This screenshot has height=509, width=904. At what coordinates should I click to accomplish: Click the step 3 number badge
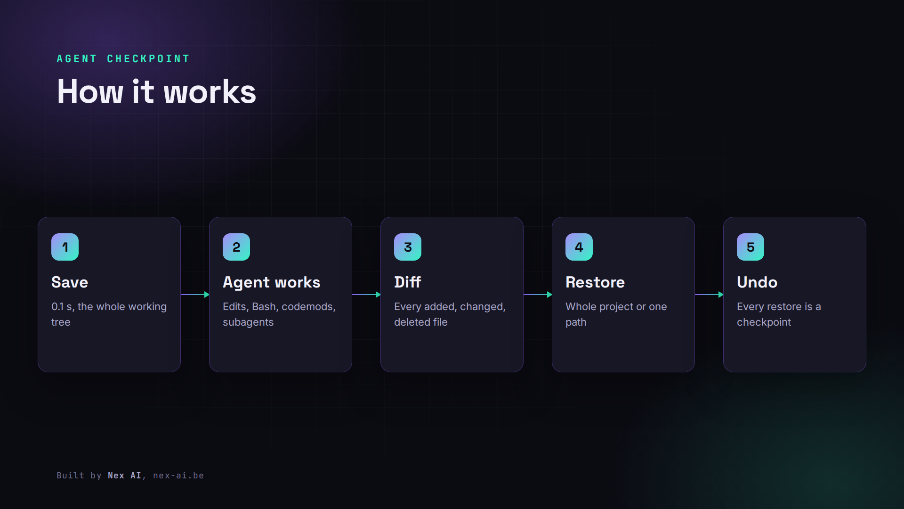(x=408, y=247)
